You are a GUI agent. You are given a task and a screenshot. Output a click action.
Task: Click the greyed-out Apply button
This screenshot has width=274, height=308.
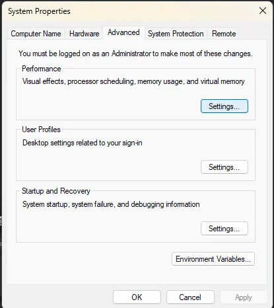pos(244,297)
